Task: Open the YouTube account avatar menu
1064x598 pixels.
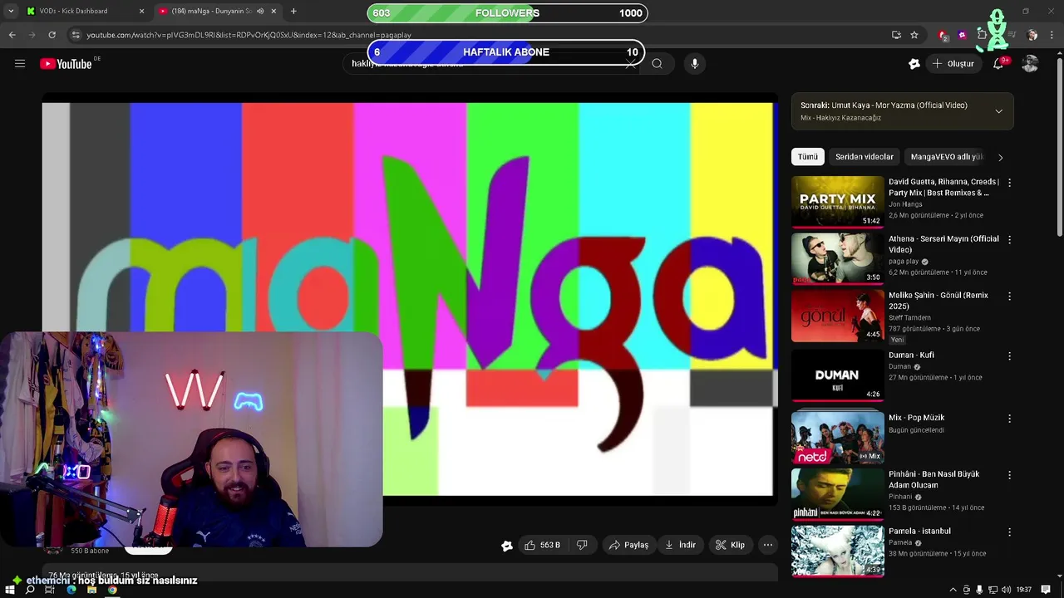Action: coord(1030,64)
